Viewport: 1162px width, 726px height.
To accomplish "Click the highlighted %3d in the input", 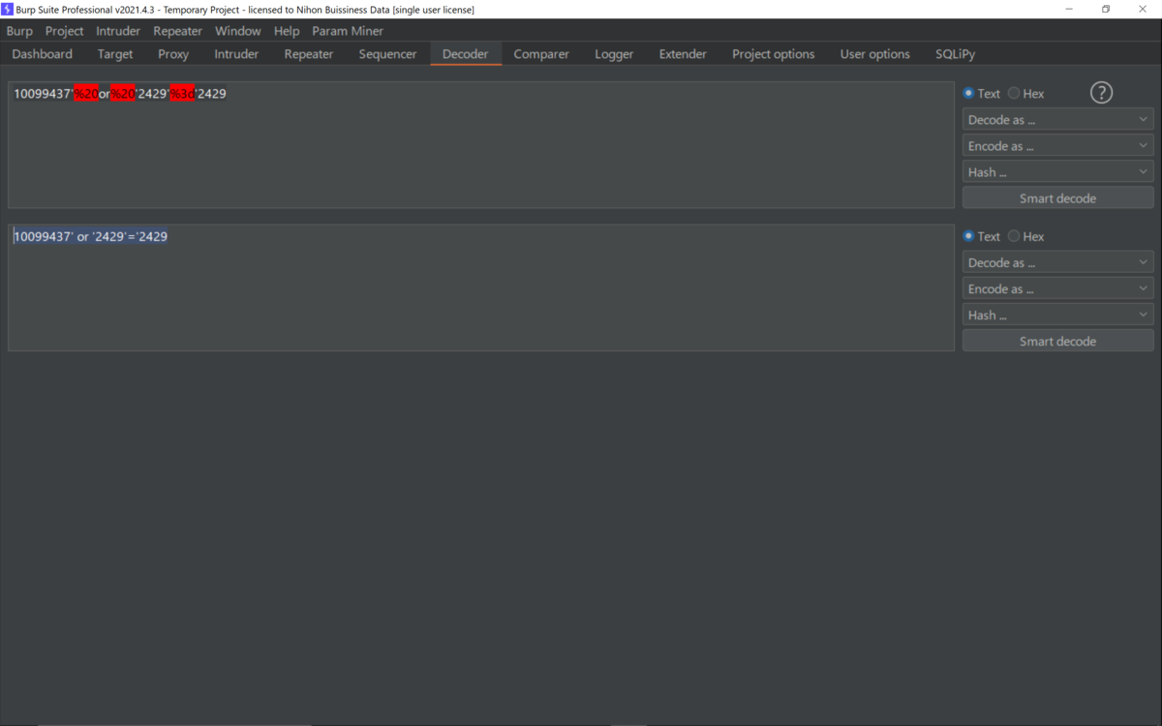I will click(182, 94).
